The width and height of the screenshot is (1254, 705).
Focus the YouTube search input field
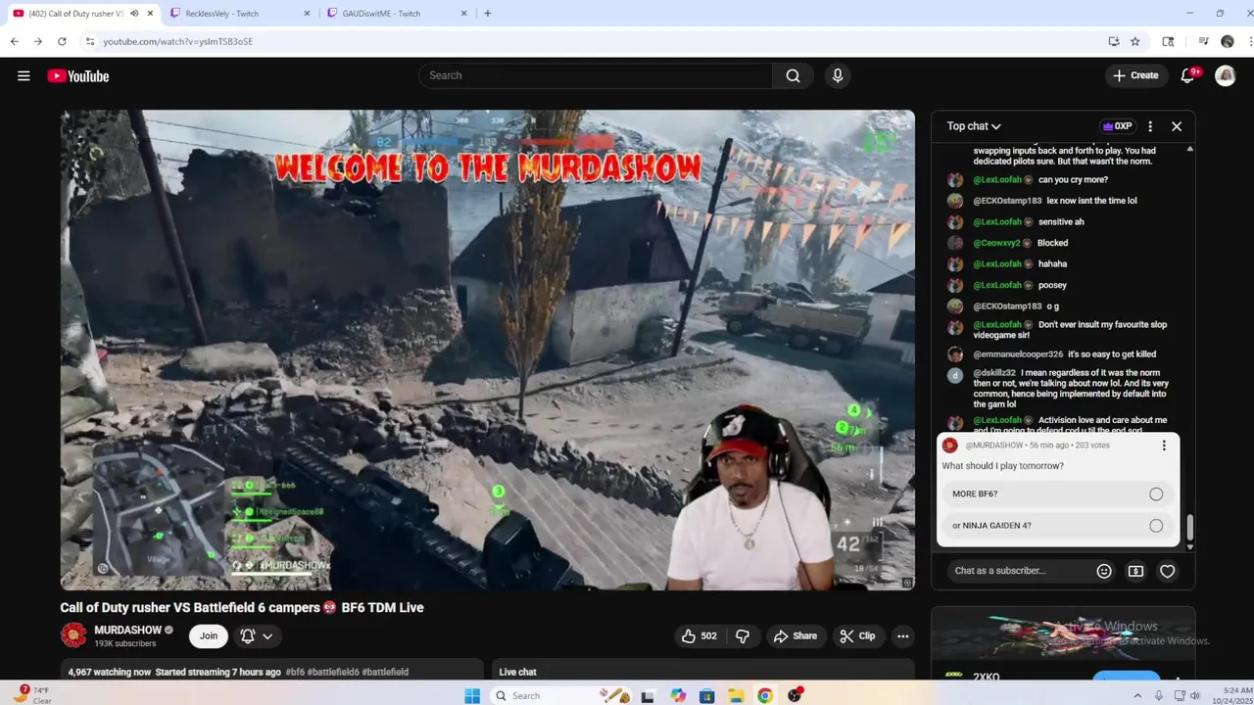pyautogui.click(x=596, y=75)
